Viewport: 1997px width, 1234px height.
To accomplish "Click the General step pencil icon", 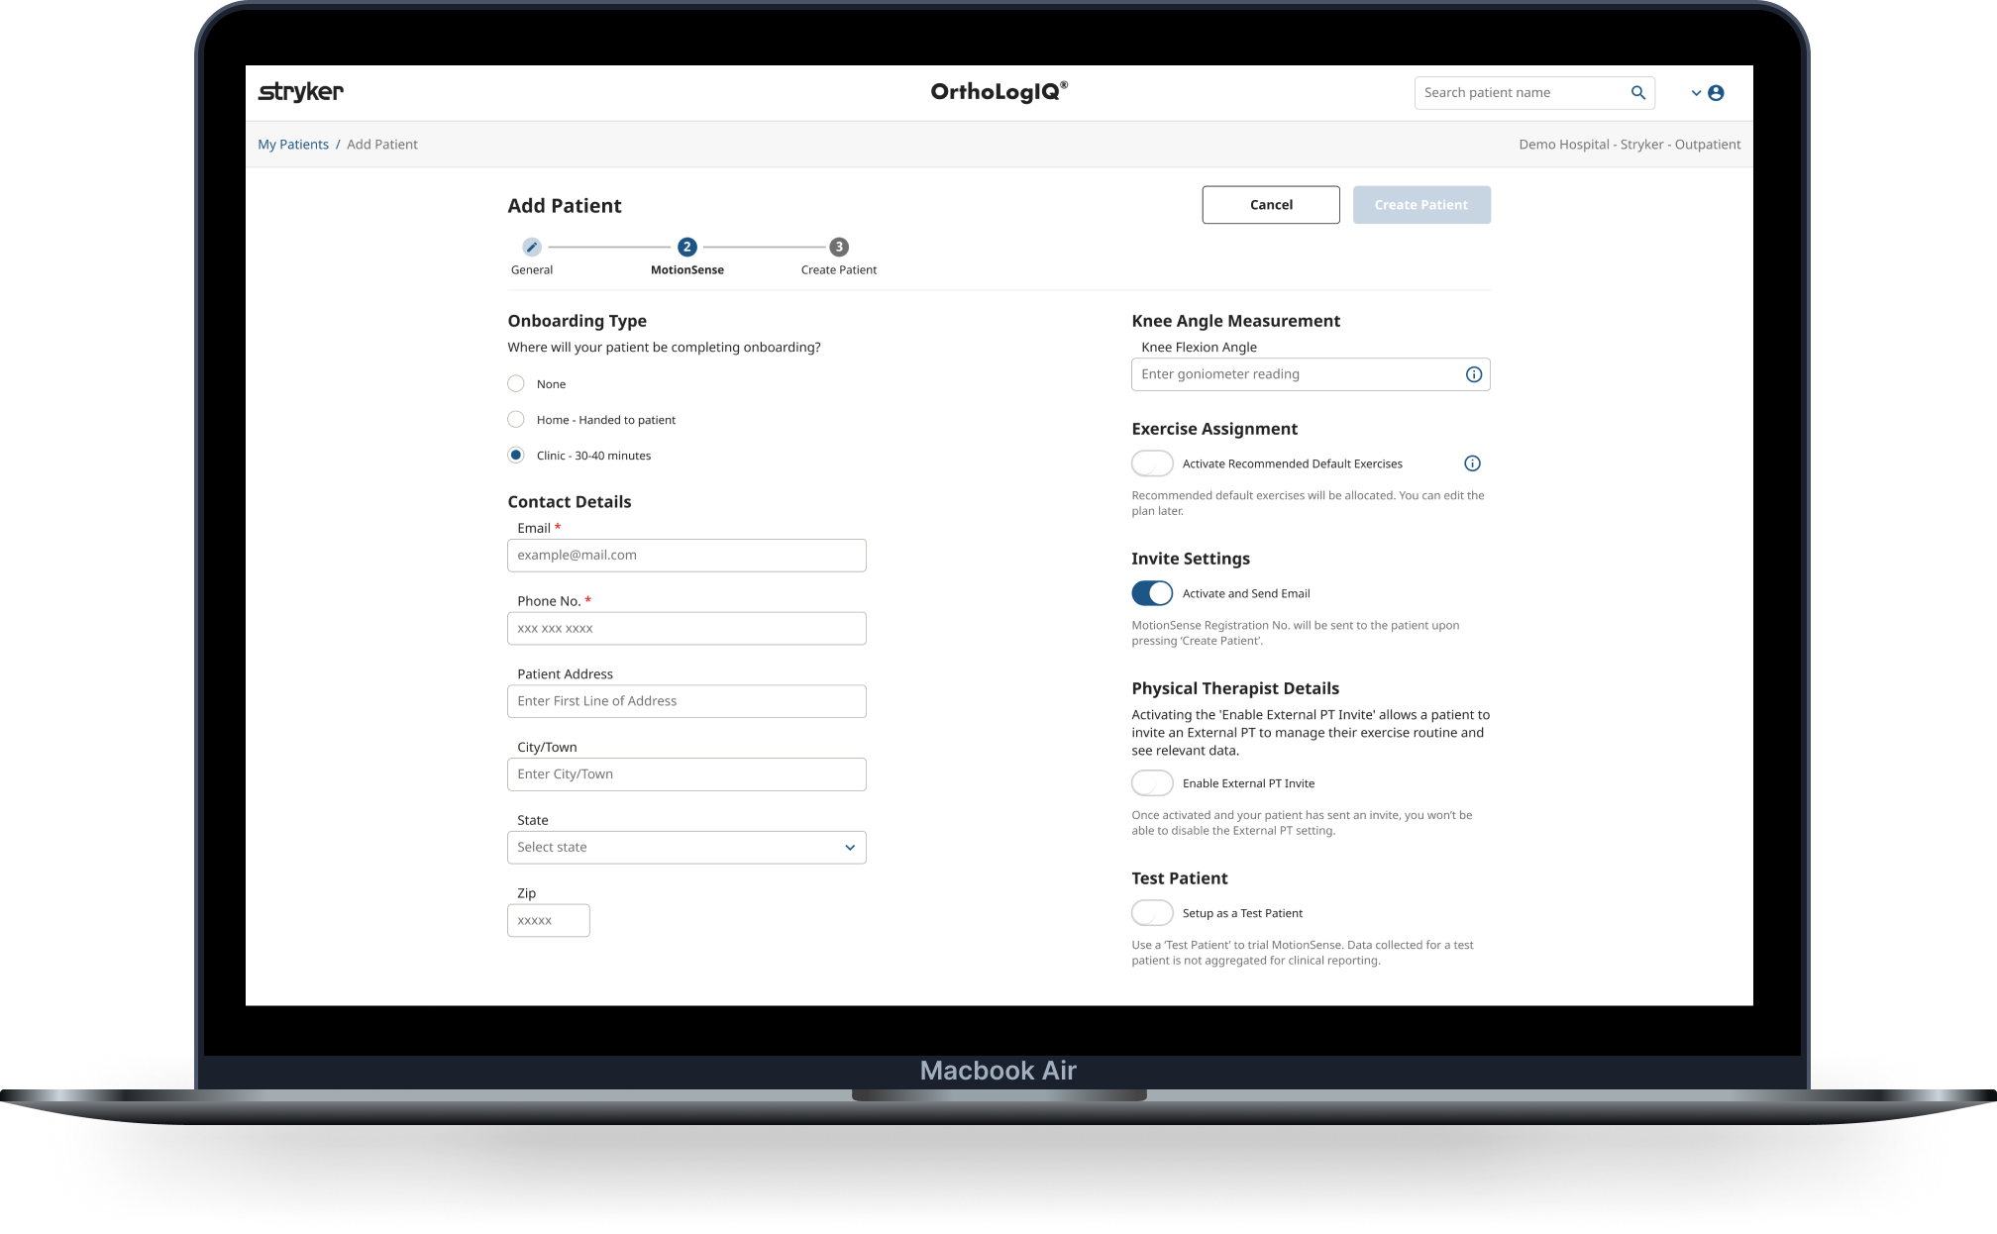I will (532, 247).
